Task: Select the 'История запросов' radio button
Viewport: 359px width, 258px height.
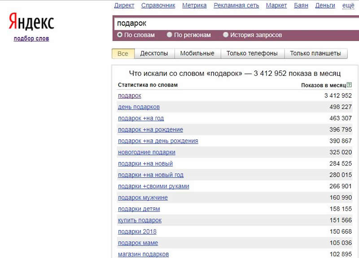Action: point(226,35)
